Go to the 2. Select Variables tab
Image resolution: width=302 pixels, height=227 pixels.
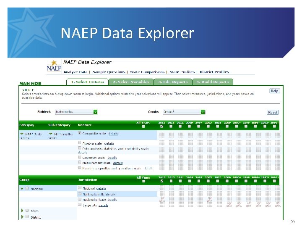coord(131,82)
